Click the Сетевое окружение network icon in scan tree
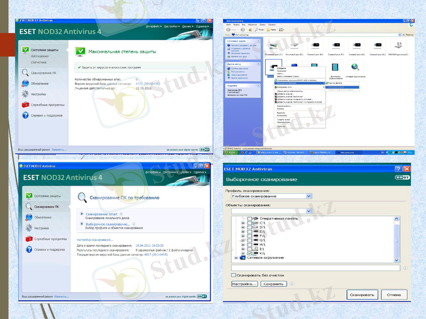The width and height of the screenshot is (426, 319). (x=243, y=258)
